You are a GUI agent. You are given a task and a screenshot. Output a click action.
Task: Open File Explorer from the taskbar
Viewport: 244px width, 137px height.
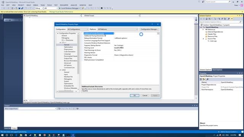click(x=21, y=135)
